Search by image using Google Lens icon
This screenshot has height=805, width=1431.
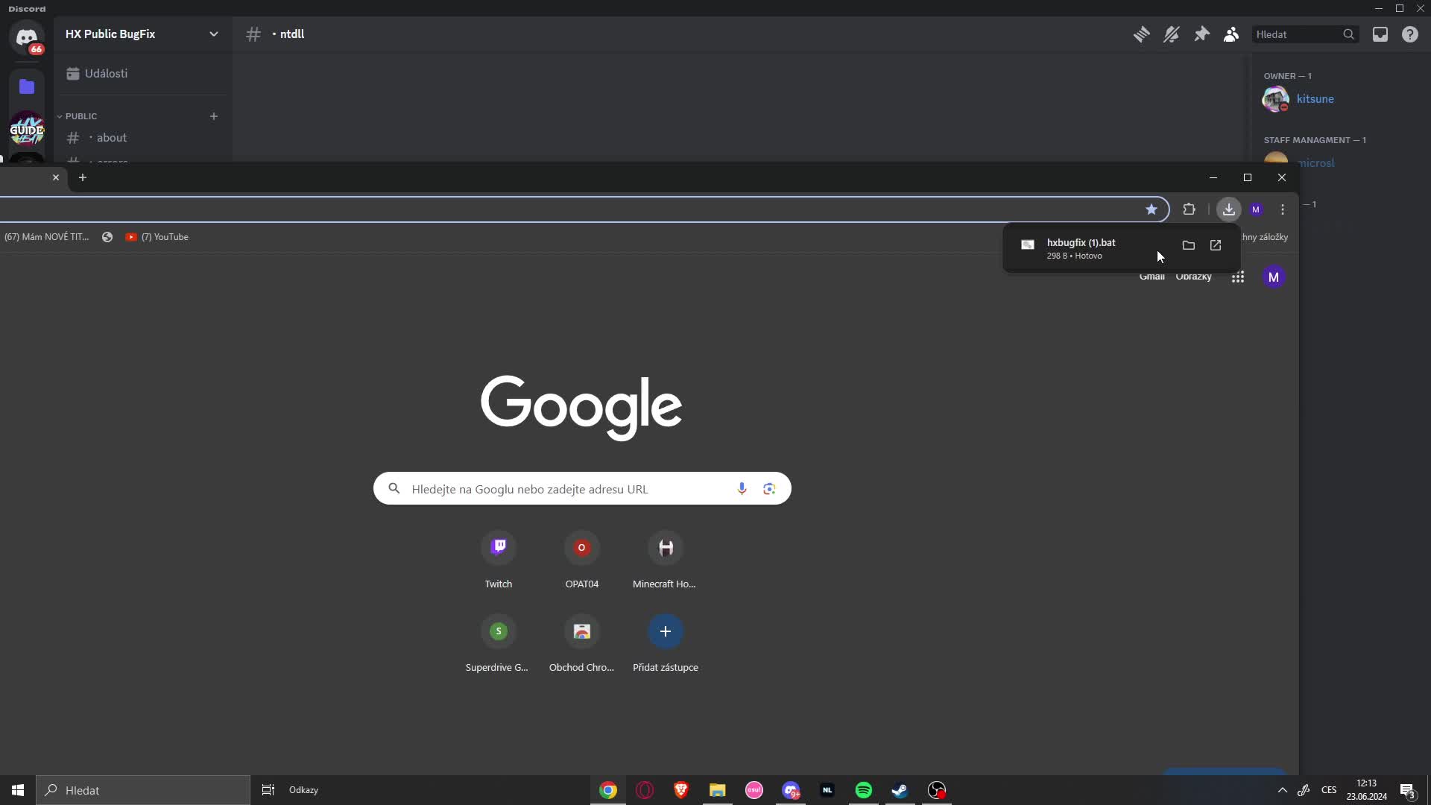(769, 488)
